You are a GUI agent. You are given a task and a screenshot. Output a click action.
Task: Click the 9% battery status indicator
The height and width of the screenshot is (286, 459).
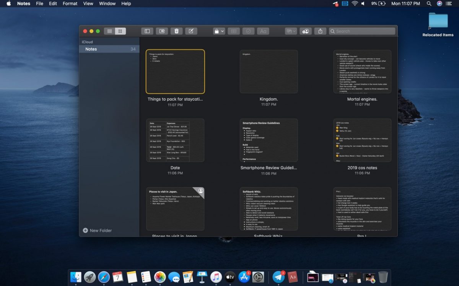378,3
